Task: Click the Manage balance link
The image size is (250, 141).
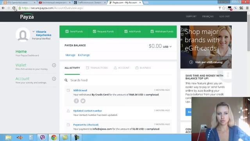Action: pos(70,55)
